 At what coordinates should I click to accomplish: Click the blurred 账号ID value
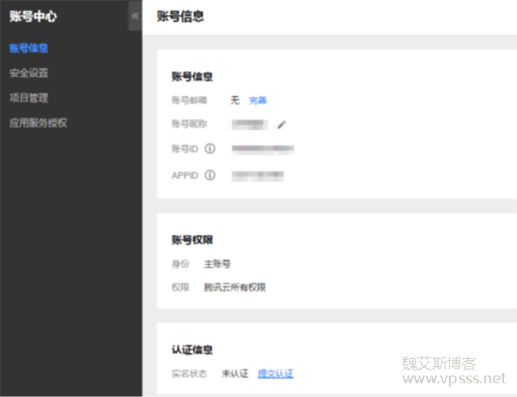263,149
